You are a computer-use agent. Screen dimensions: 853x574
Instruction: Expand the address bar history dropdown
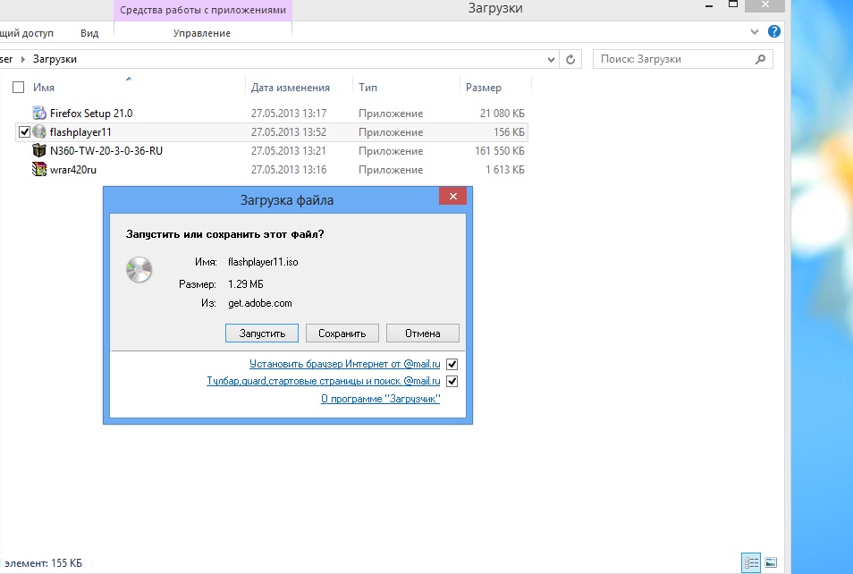[x=551, y=59]
